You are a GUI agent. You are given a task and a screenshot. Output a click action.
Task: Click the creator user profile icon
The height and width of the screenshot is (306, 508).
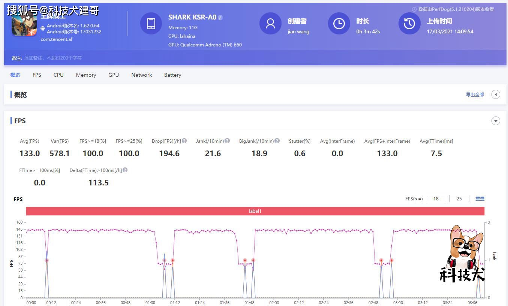point(270,23)
